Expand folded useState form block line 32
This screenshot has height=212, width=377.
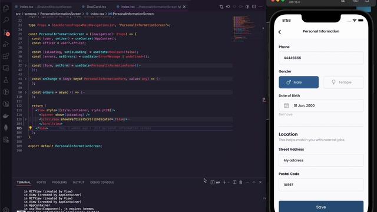26,65
